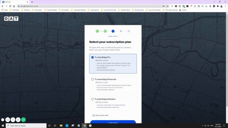
Task: Click the extensions puzzle piece icon
Action: pyautogui.click(x=218, y=6)
